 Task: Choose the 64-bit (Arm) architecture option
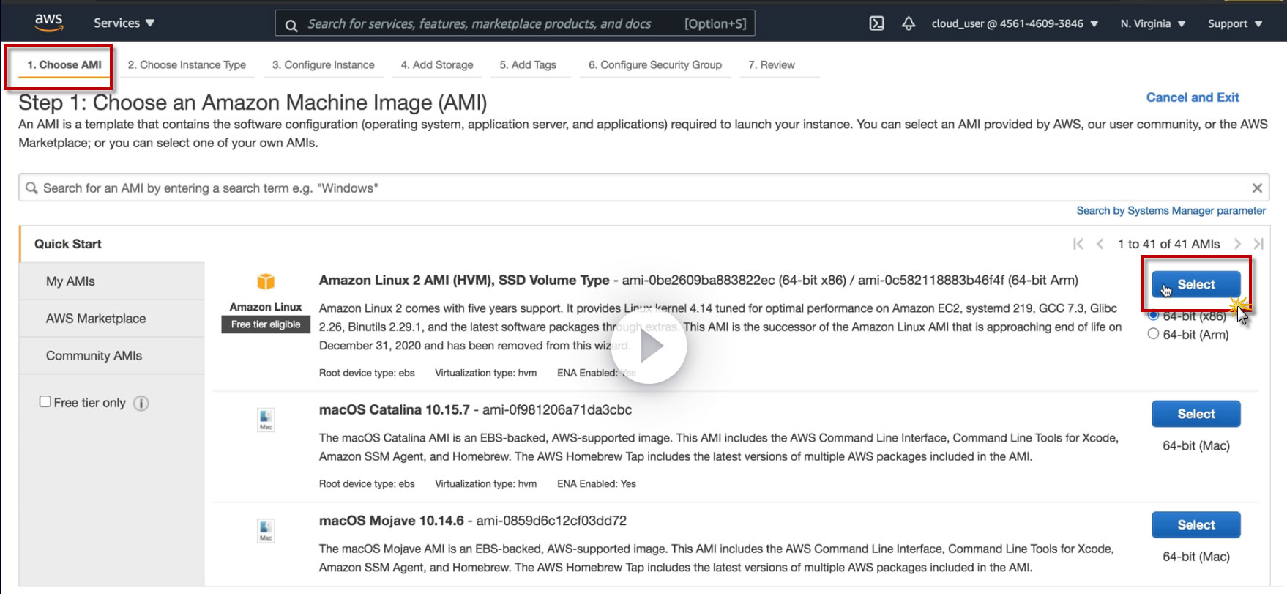(1154, 334)
